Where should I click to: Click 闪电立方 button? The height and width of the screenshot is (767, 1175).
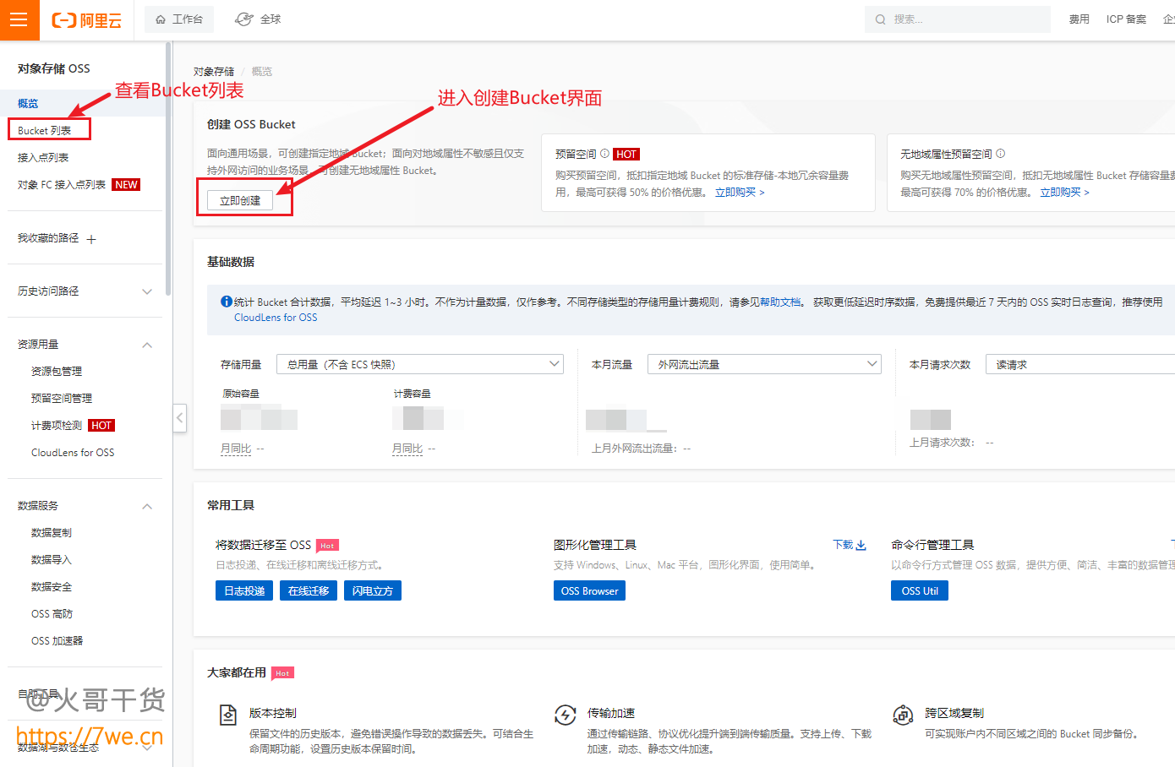373,590
